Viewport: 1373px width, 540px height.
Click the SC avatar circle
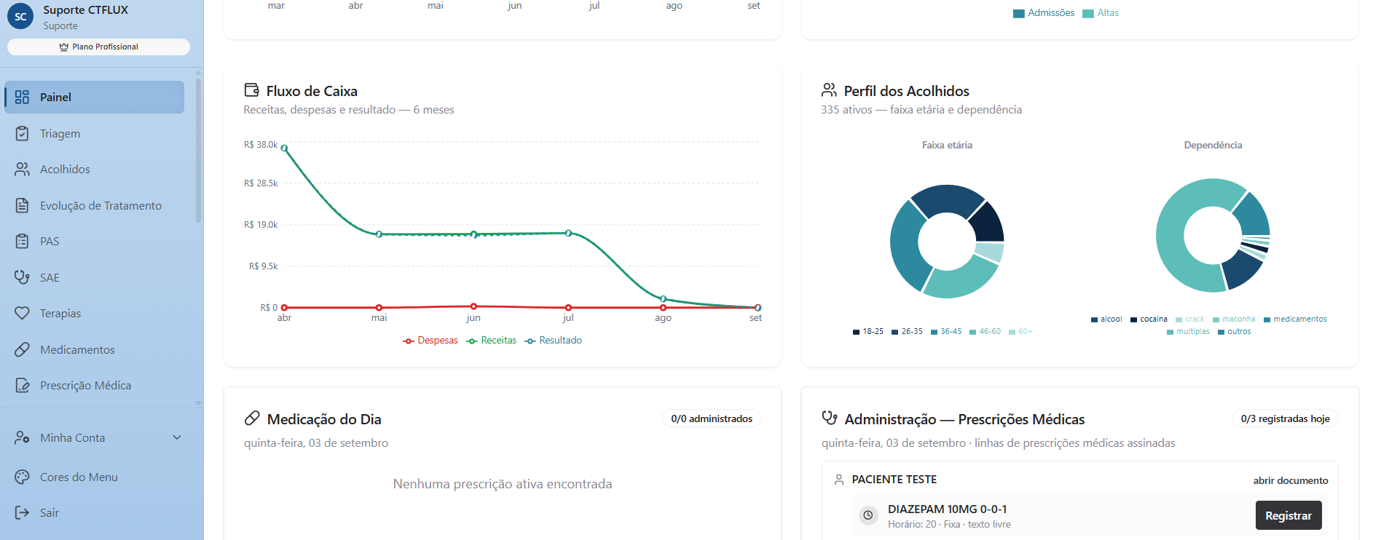(x=20, y=16)
